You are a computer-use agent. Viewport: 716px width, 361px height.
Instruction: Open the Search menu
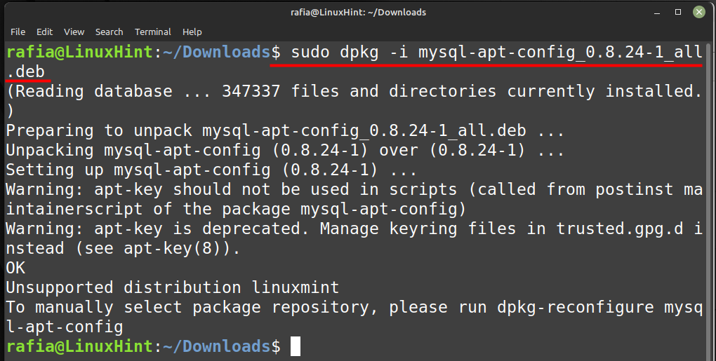(109, 32)
